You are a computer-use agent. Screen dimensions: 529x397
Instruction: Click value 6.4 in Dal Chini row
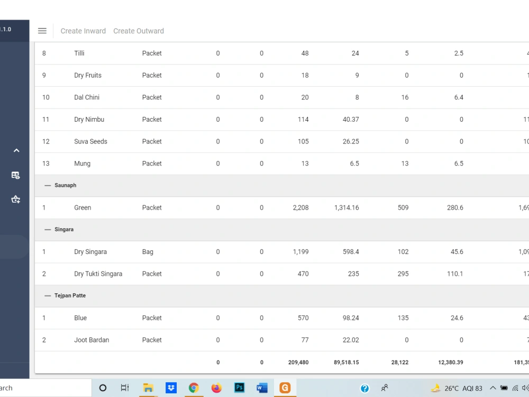point(459,97)
